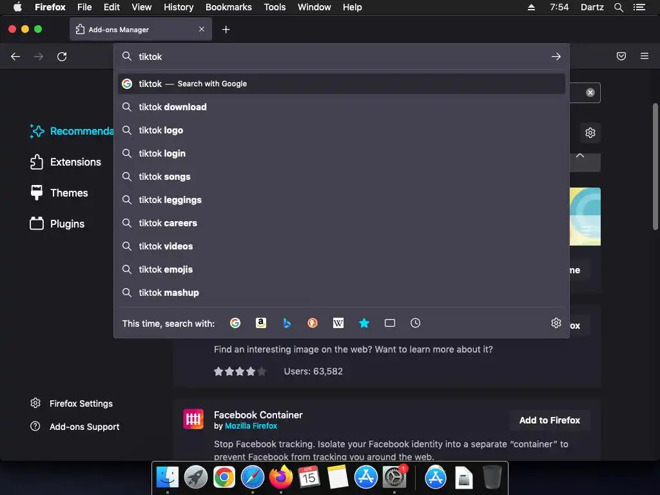
Task: Open the Themes category
Action: pyautogui.click(x=59, y=193)
